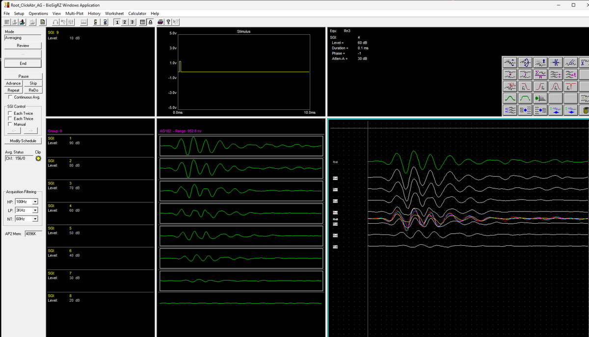Open the HP 100Hz filter dropdown

35,202
